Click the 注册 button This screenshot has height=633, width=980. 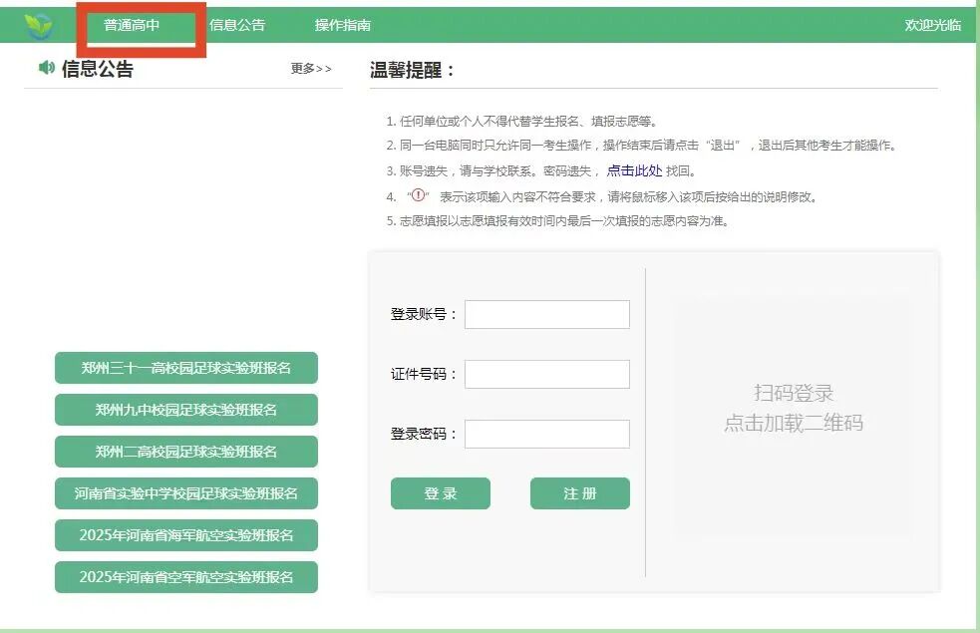[580, 493]
